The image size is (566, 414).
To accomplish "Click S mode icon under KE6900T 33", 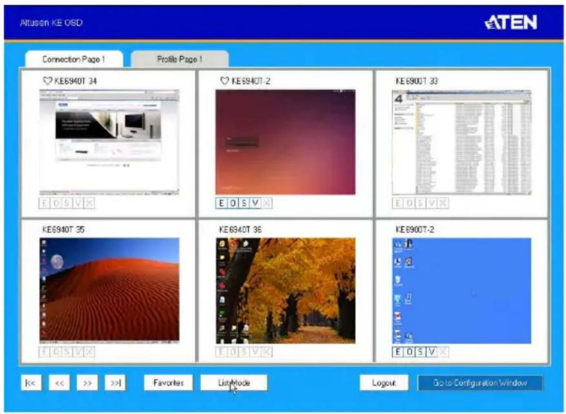I will click(x=421, y=203).
